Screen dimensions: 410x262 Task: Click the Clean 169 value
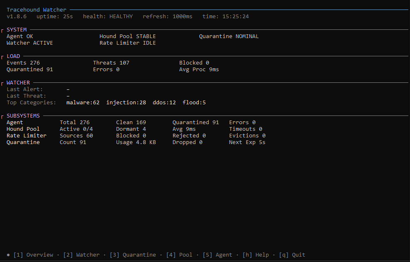pyautogui.click(x=131, y=122)
